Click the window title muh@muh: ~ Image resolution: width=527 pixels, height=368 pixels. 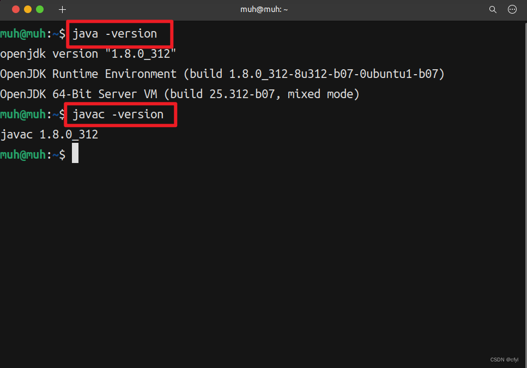coord(263,10)
